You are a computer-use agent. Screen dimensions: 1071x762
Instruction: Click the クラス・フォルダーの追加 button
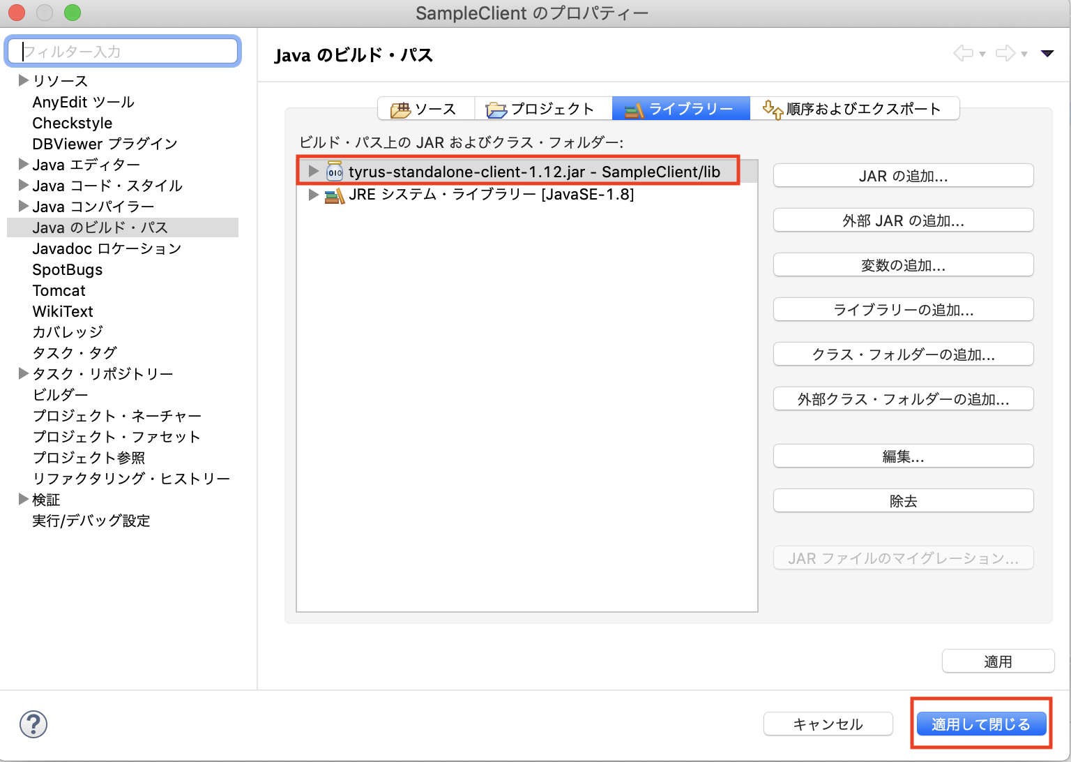click(903, 354)
